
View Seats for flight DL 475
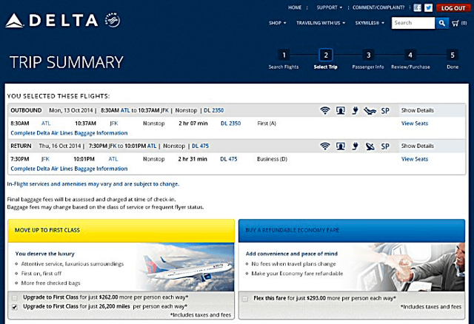tap(415, 159)
